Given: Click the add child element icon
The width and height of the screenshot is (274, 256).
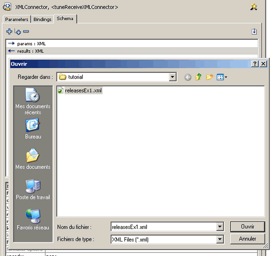Looking at the screenshot, I should click(x=18, y=32).
